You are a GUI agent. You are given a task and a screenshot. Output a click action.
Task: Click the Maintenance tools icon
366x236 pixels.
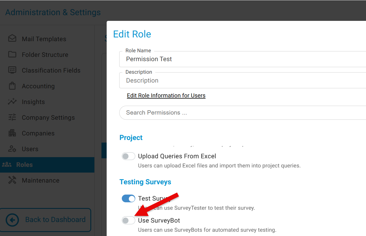point(12,180)
